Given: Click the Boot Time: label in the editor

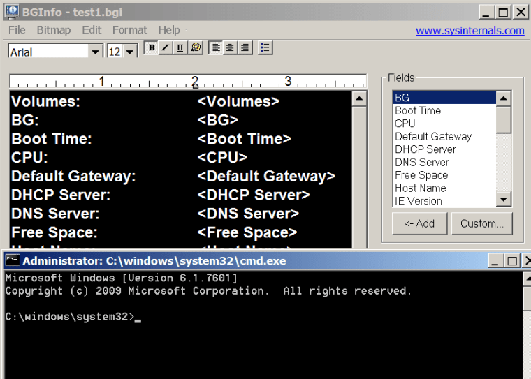Looking at the screenshot, I should 52,138.
